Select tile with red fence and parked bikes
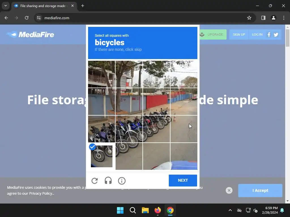The image size is (290, 217). (156, 101)
